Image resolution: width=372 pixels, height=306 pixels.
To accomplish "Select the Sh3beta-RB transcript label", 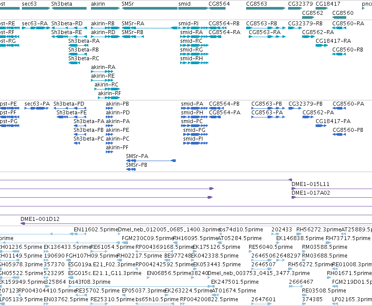I will [83, 50].
